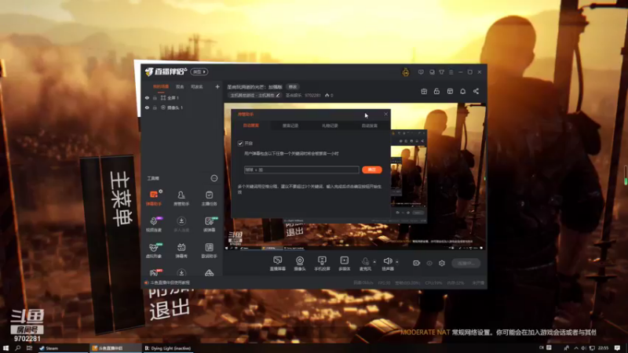The image size is (628, 353).
Task: Click the gift box icon in header
Action: click(424, 91)
